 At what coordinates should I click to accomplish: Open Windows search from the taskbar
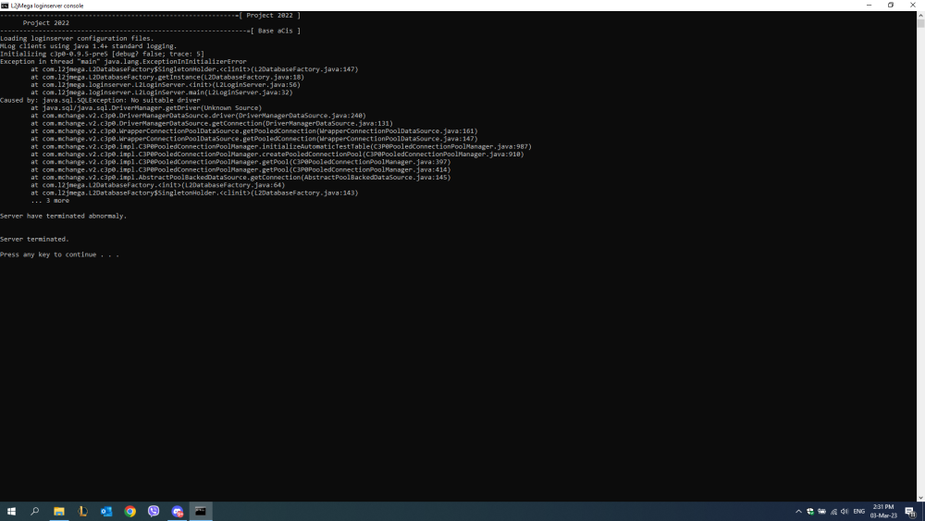point(35,511)
